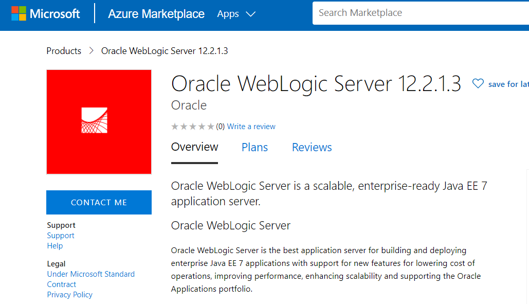Select the Overview tab
The width and height of the screenshot is (529, 304).
tap(195, 147)
